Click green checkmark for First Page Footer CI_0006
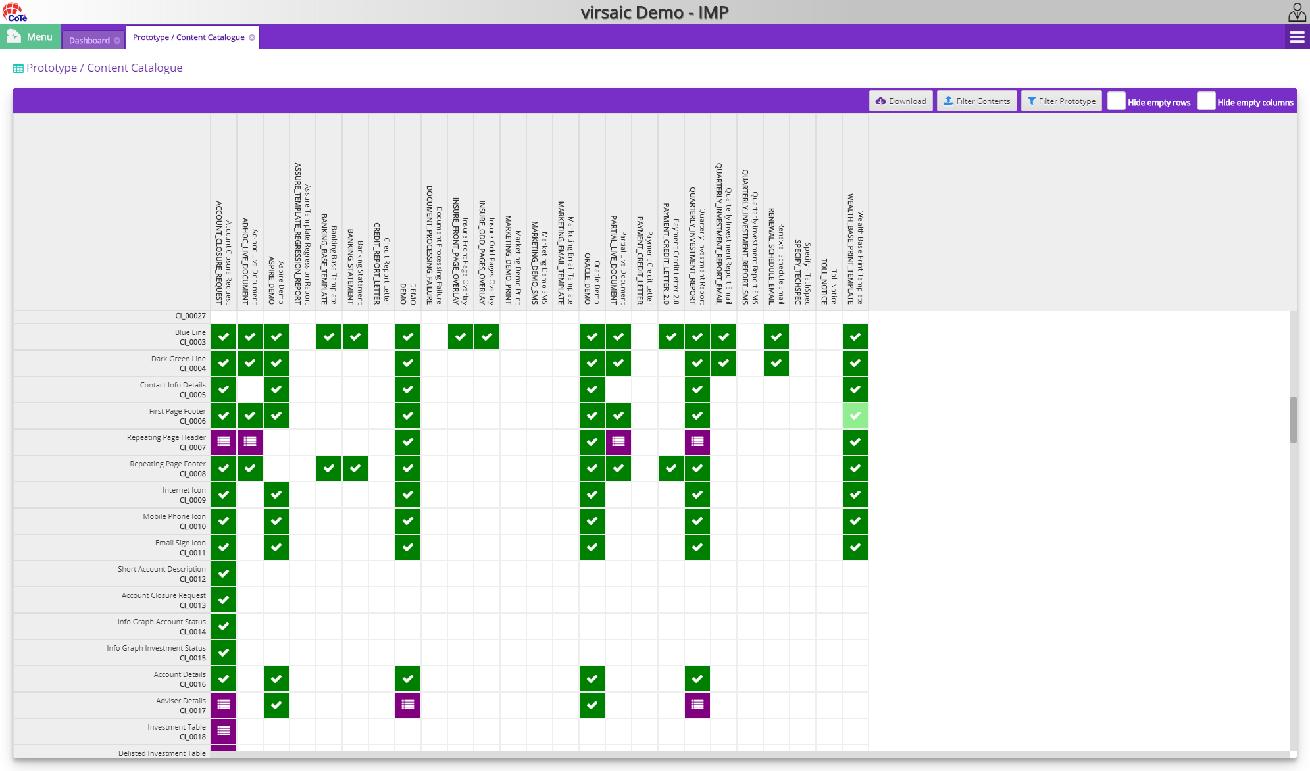This screenshot has height=771, width=1310. click(224, 416)
